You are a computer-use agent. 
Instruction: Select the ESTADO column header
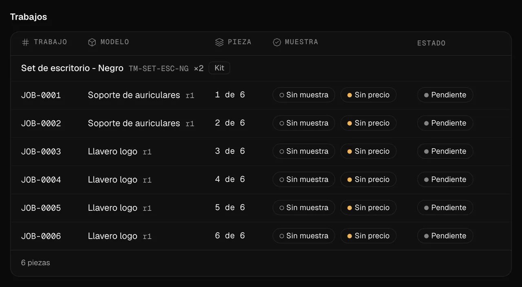(431, 43)
